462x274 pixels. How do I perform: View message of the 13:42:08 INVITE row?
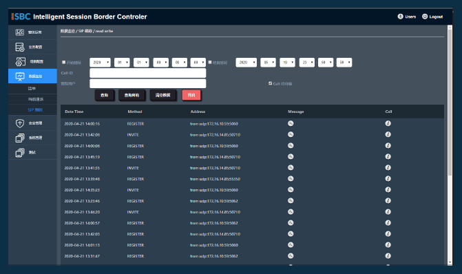click(x=291, y=134)
